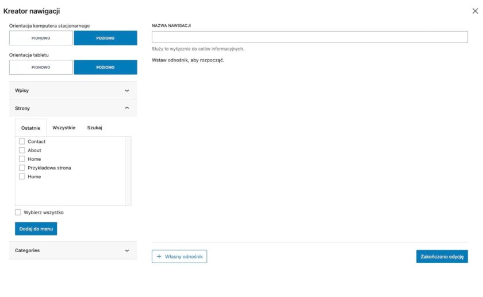Set tablet orientation to Pionowo
Screen dimensions: 483x297
tap(41, 67)
